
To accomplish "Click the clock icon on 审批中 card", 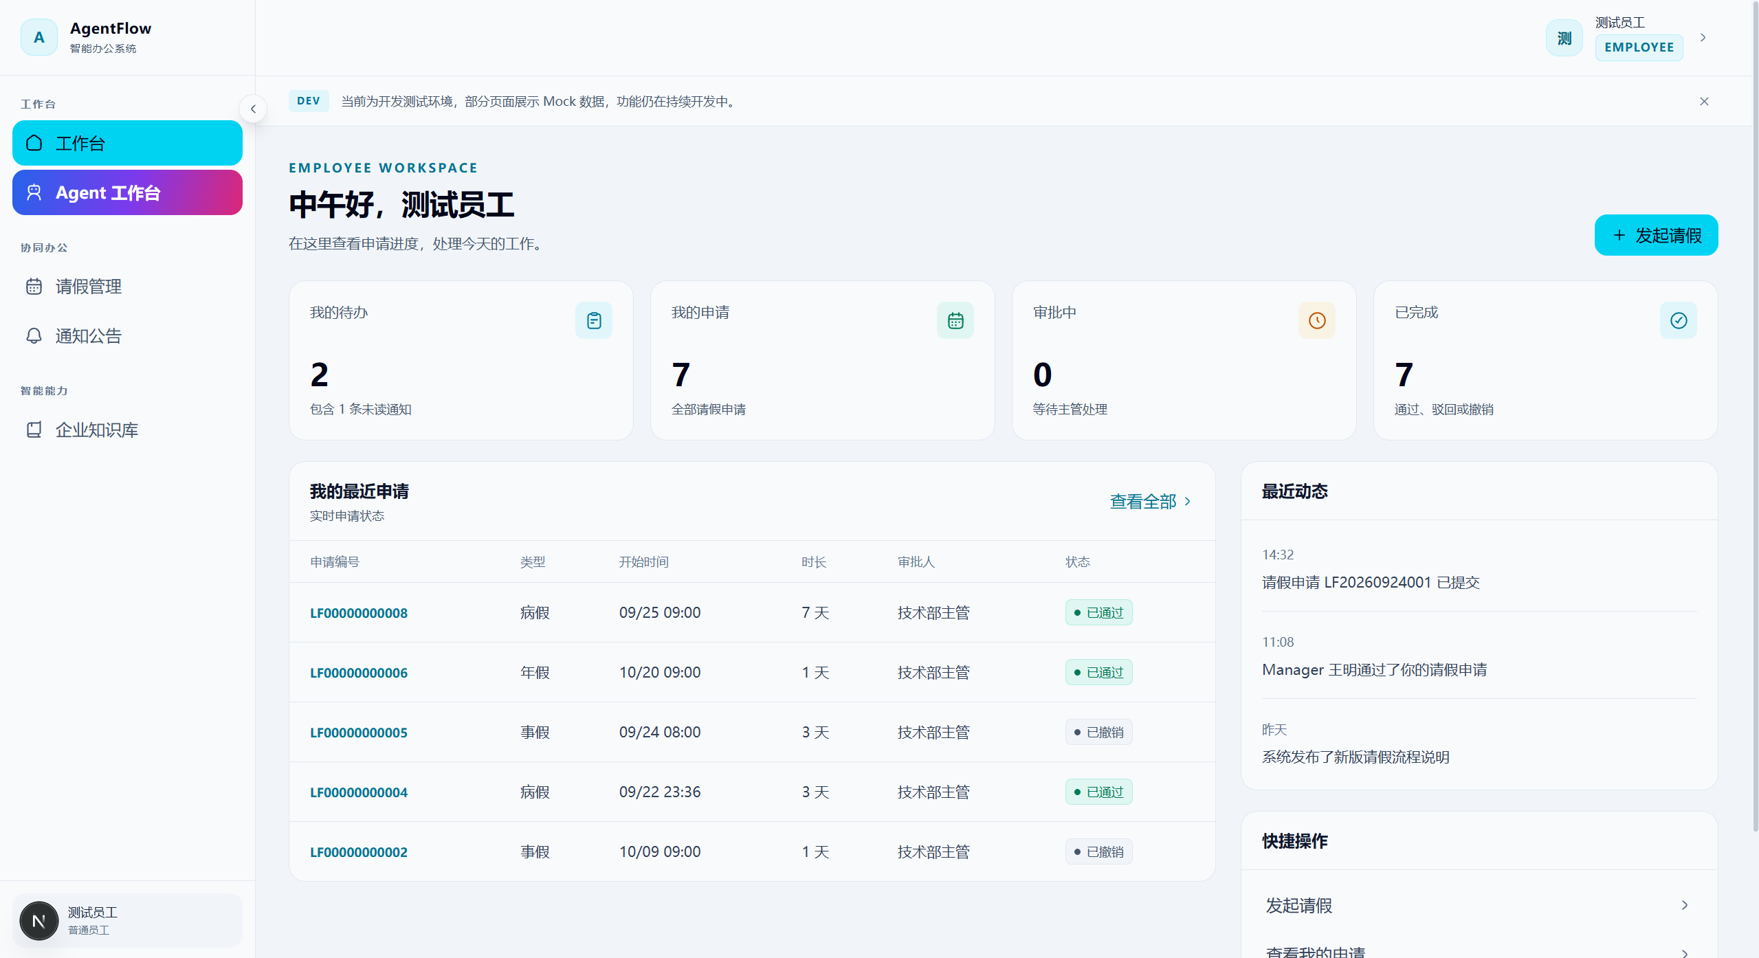I will coord(1317,320).
